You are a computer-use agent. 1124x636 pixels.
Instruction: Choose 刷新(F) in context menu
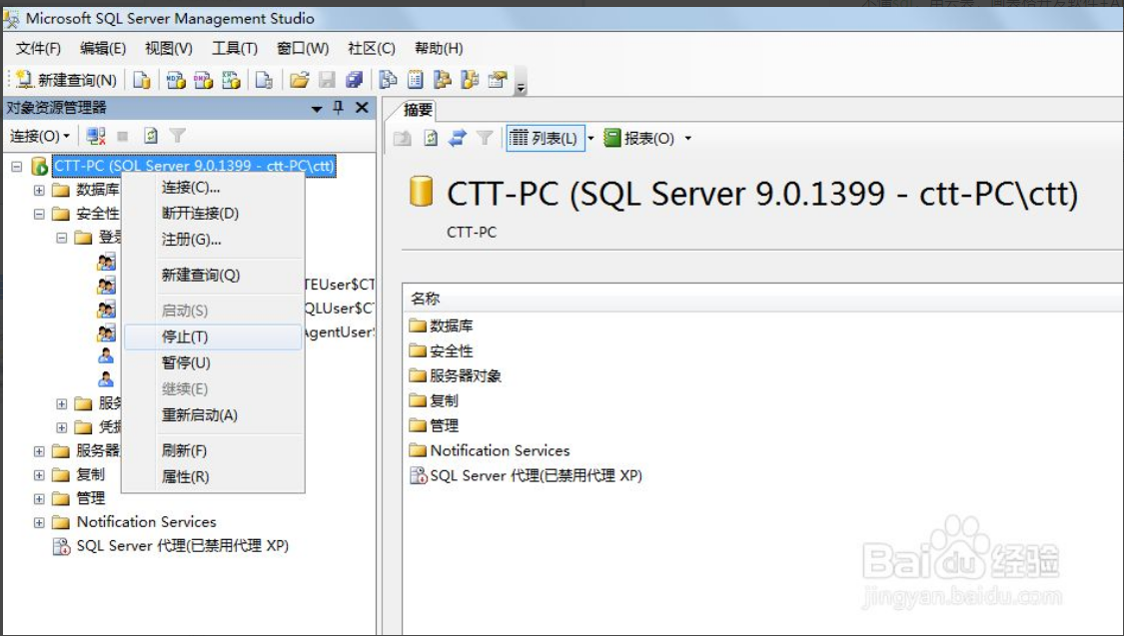pos(213,450)
